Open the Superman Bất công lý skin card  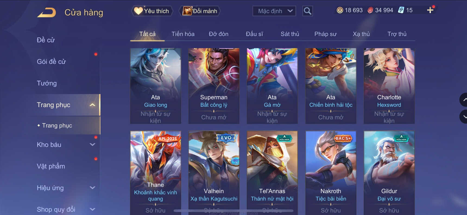pyautogui.click(x=214, y=86)
